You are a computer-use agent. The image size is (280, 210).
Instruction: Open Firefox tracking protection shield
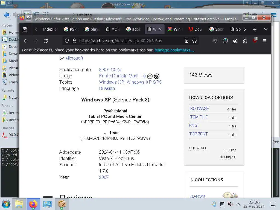tap(67, 41)
